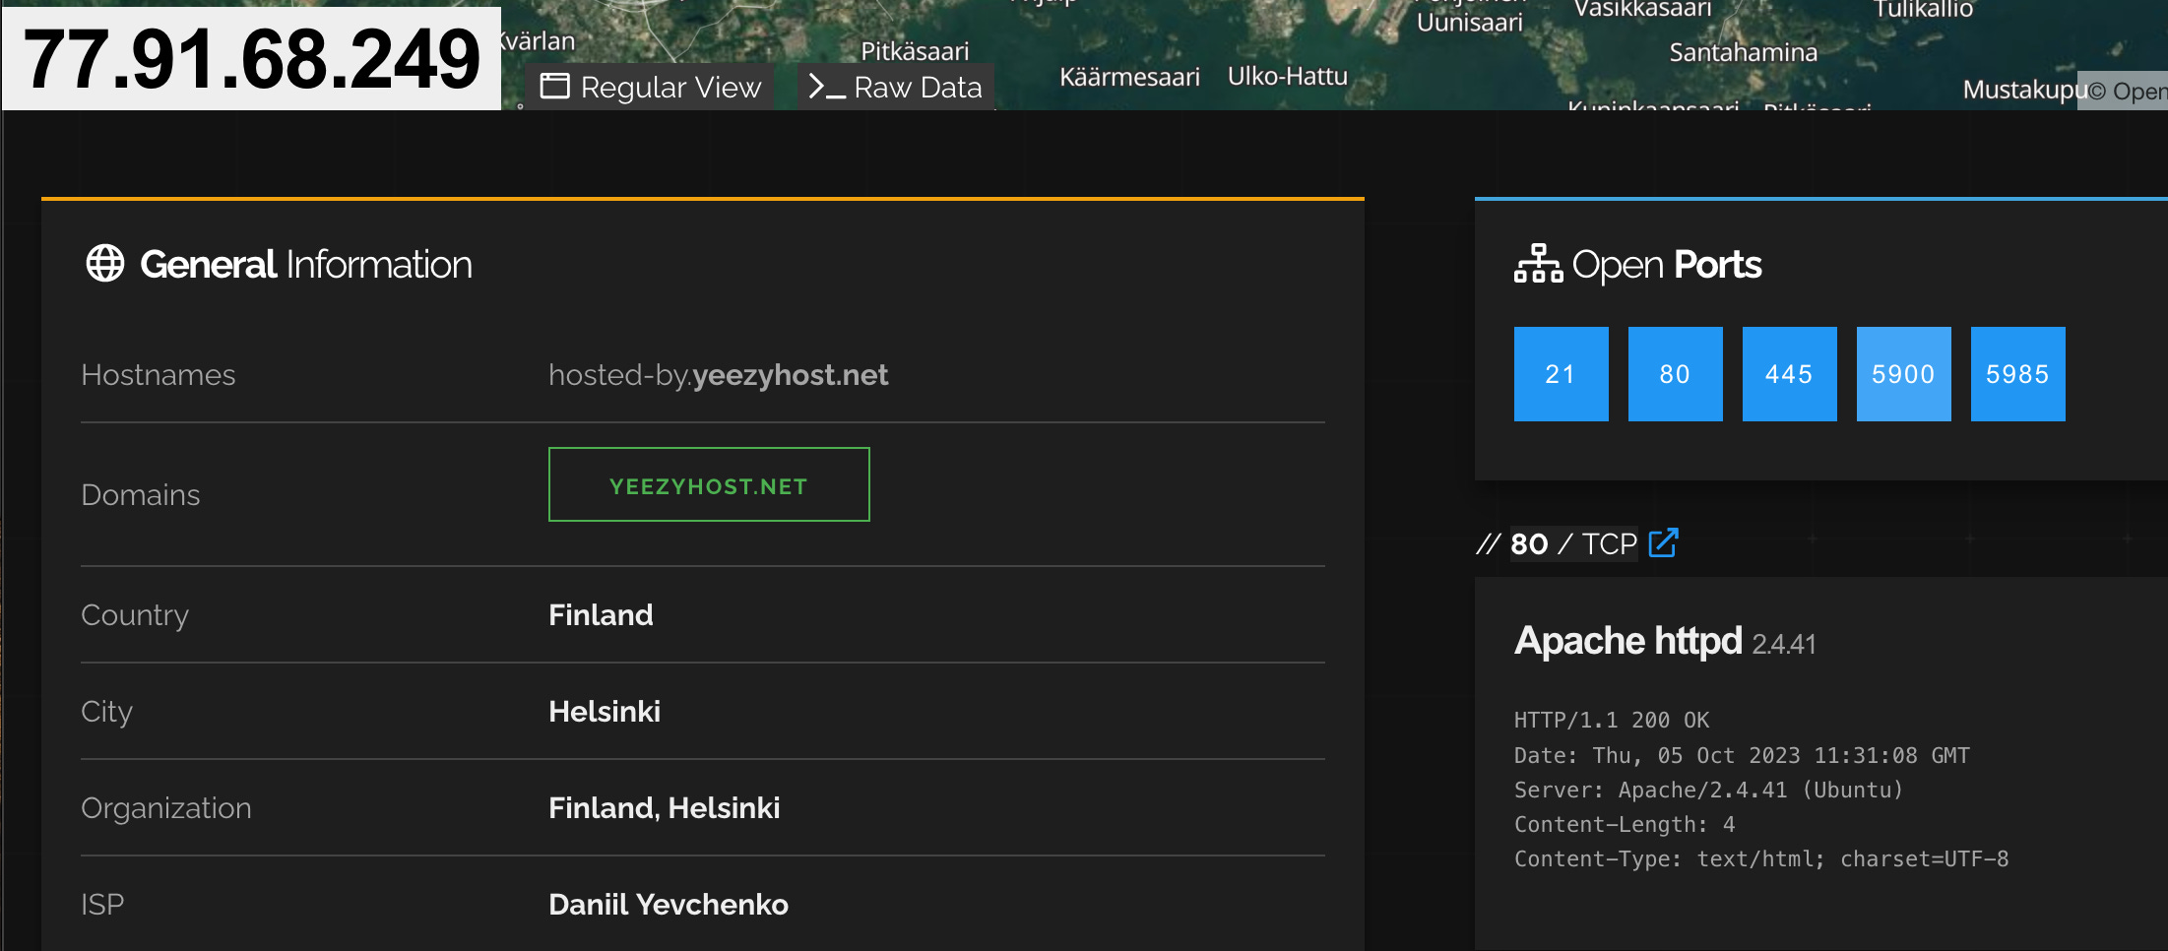This screenshot has height=951, width=2168.
Task: Click the Domains field label
Action: click(x=141, y=495)
